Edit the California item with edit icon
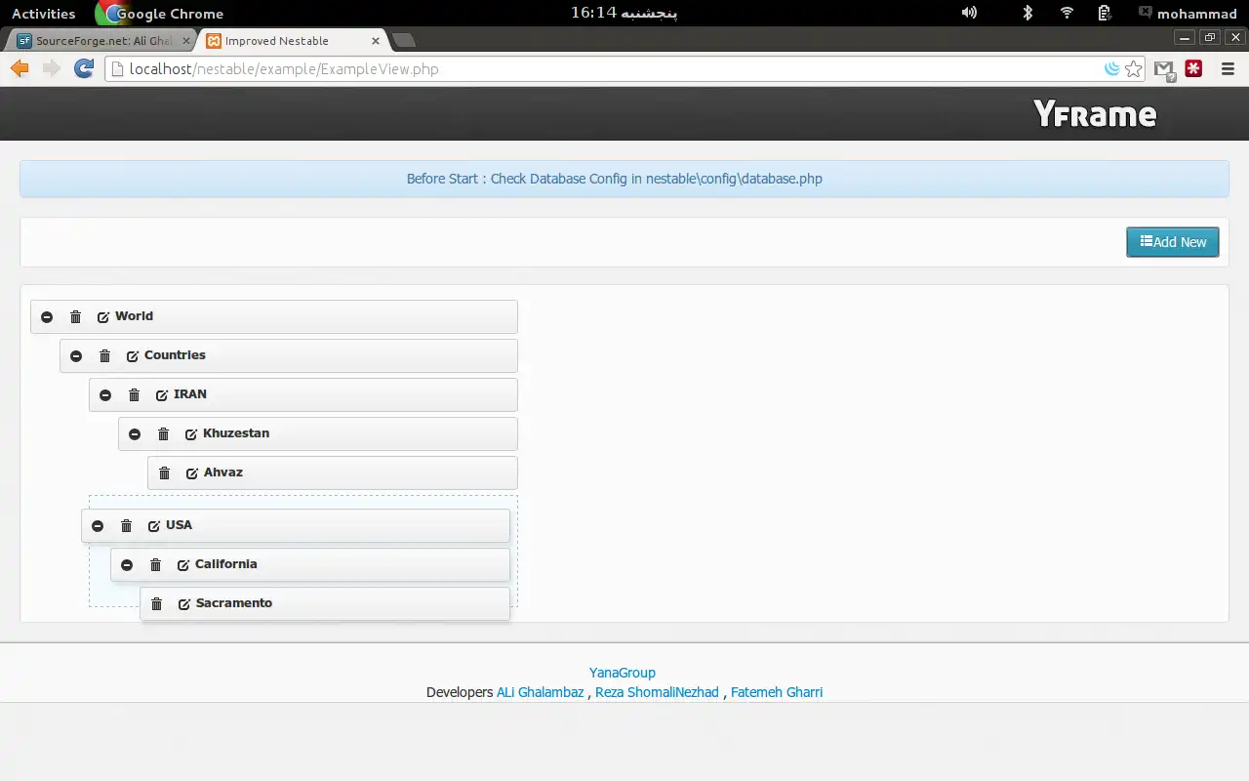 tap(183, 564)
